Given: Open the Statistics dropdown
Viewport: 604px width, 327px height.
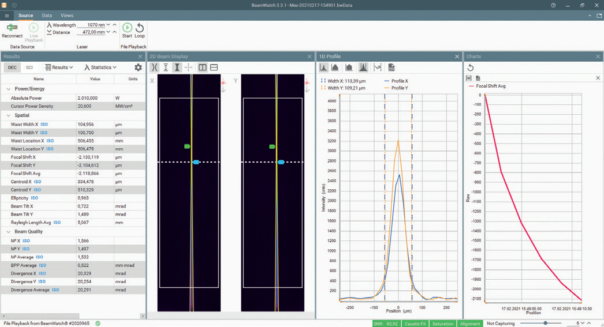Looking at the screenshot, I should (x=100, y=67).
